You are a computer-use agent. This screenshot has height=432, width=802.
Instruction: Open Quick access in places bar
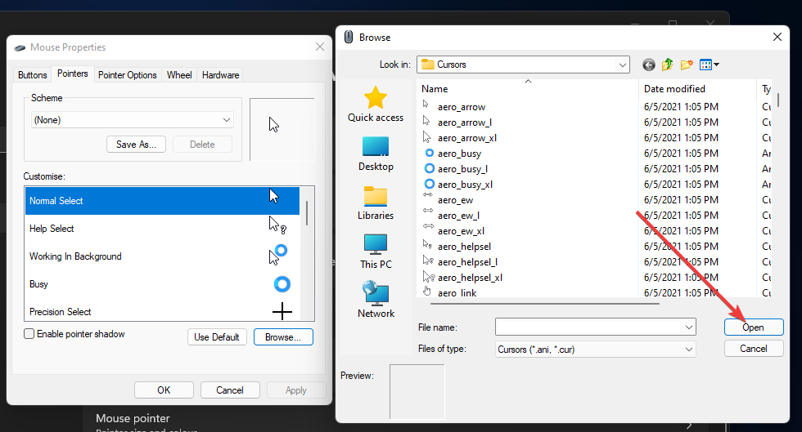[x=376, y=105]
